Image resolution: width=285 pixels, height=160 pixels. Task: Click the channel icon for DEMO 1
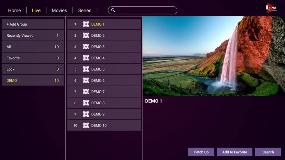(x=86, y=24)
